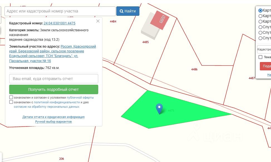Open cadastral number 24:04:0301001:4475 link
This screenshot has height=162, width=271.
[60, 23]
